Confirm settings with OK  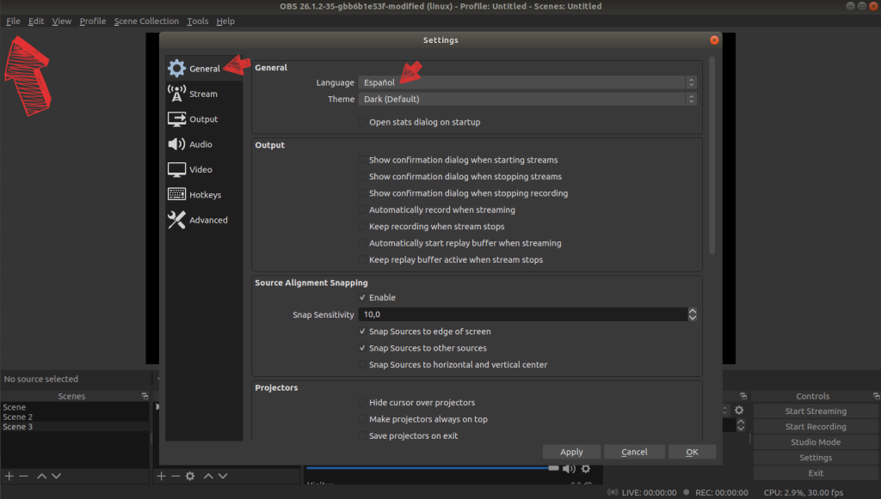coord(693,452)
